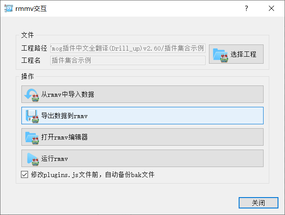Click the 运行rmmv button text

click(55, 158)
